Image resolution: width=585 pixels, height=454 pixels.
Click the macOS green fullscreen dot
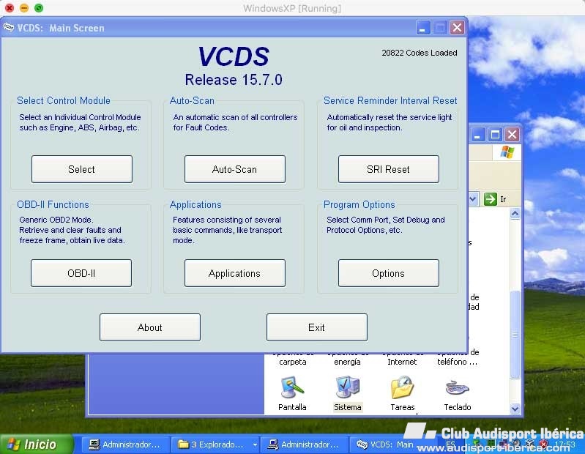click(x=38, y=8)
